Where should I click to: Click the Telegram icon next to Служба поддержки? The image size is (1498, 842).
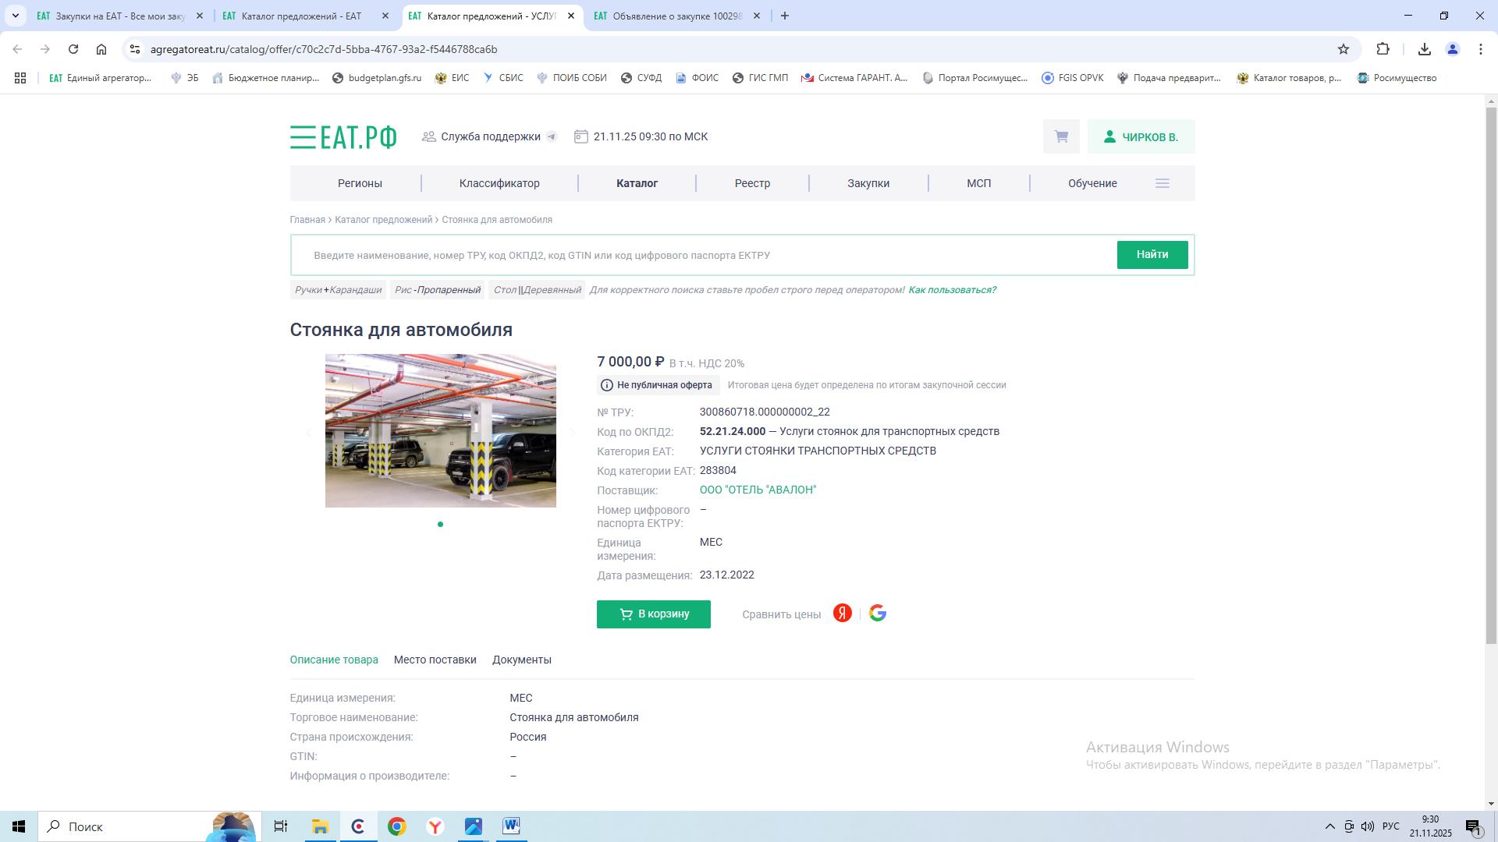coord(552,136)
